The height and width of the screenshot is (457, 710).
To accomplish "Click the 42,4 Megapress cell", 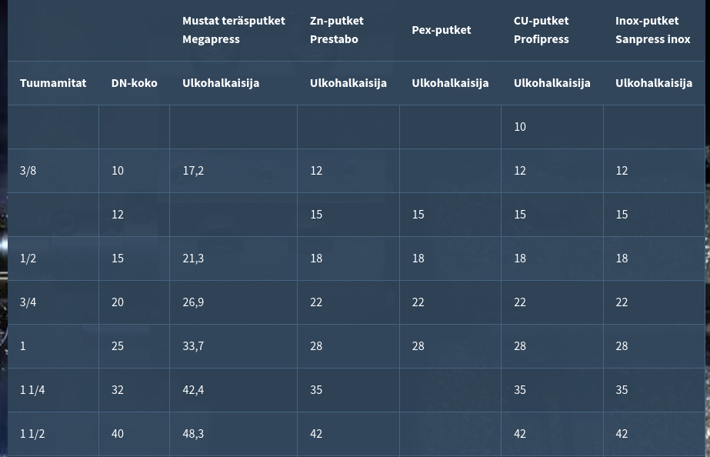I will pyautogui.click(x=193, y=390).
